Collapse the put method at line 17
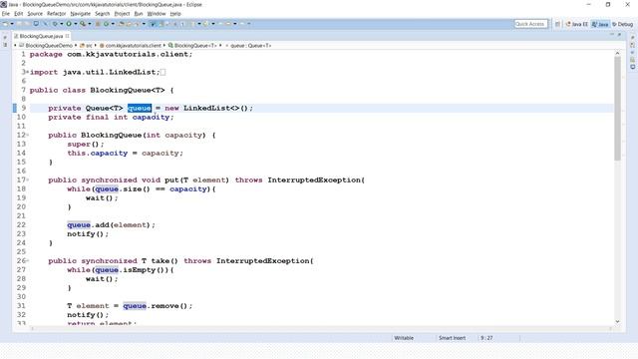 tap(27, 179)
